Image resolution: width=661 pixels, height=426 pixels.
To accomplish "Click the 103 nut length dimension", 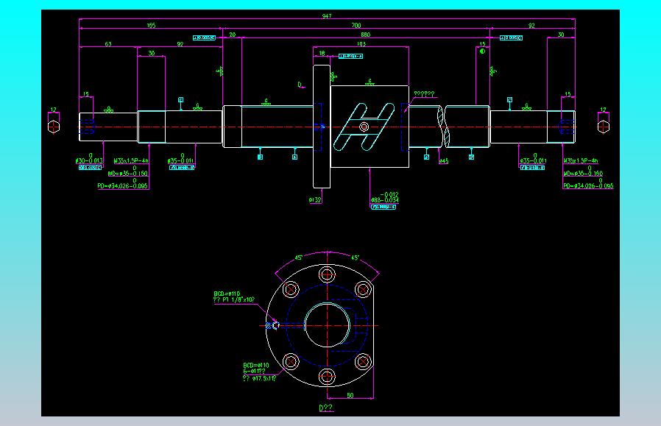I will pos(361,44).
